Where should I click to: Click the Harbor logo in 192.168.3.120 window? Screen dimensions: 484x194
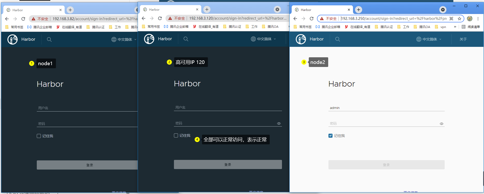click(149, 39)
